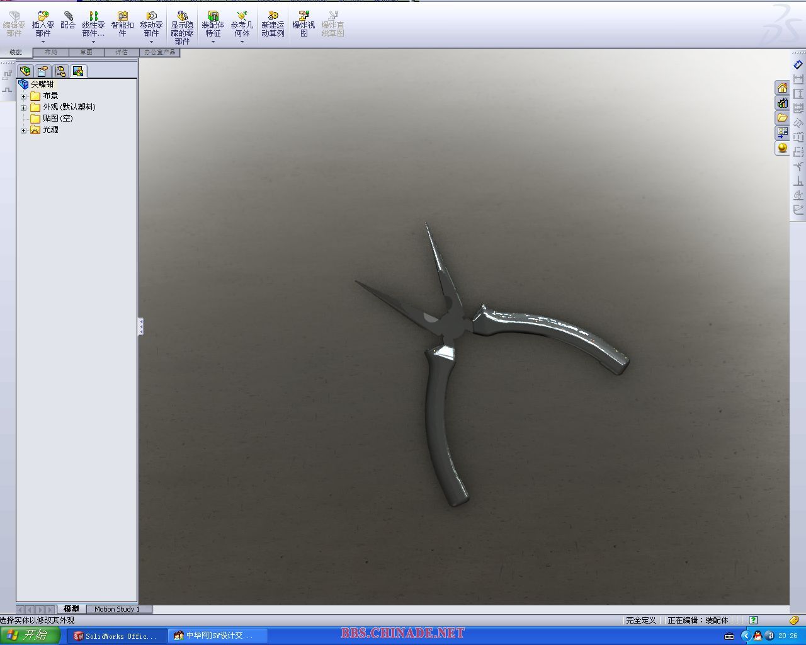Open dropdown arrow under 参考几何体
This screenshot has height=645, width=806.
point(242,42)
